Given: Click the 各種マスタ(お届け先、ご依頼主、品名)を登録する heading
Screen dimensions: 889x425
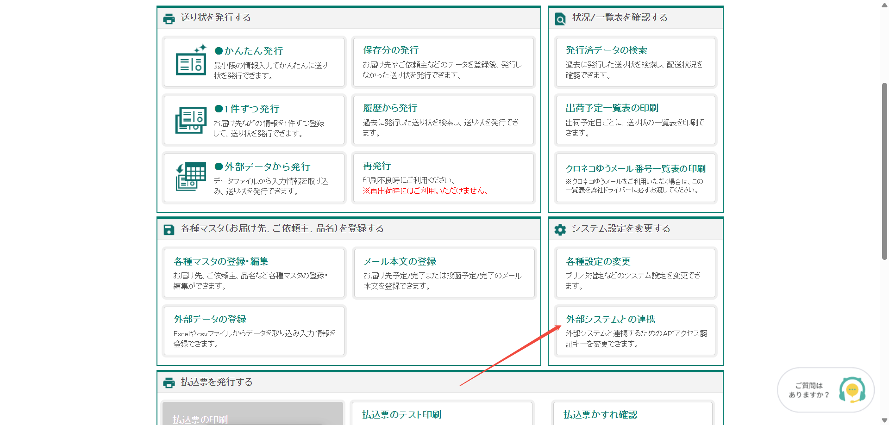Looking at the screenshot, I should (282, 228).
